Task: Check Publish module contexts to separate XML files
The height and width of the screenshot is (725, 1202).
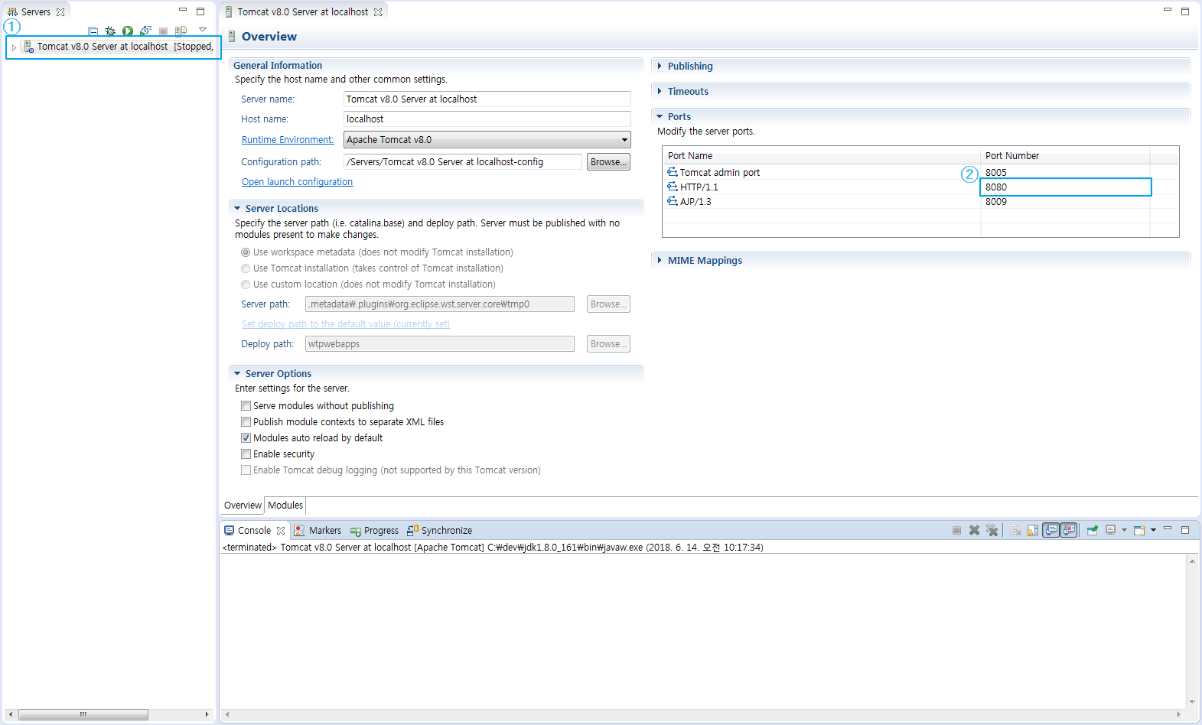Action: point(246,422)
